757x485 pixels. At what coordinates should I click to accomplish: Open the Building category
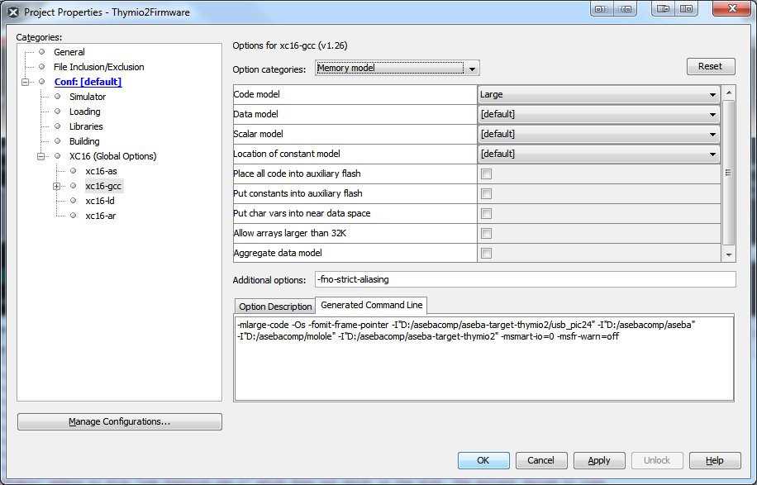tap(84, 142)
